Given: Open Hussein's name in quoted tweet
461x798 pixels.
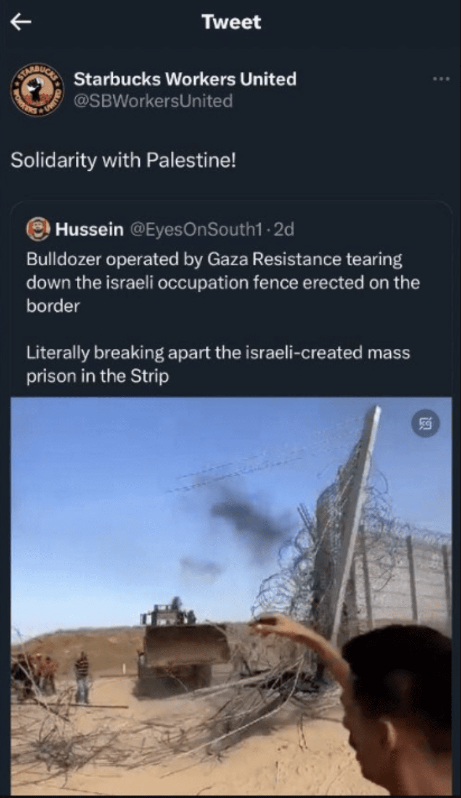Looking at the screenshot, I should point(89,229).
